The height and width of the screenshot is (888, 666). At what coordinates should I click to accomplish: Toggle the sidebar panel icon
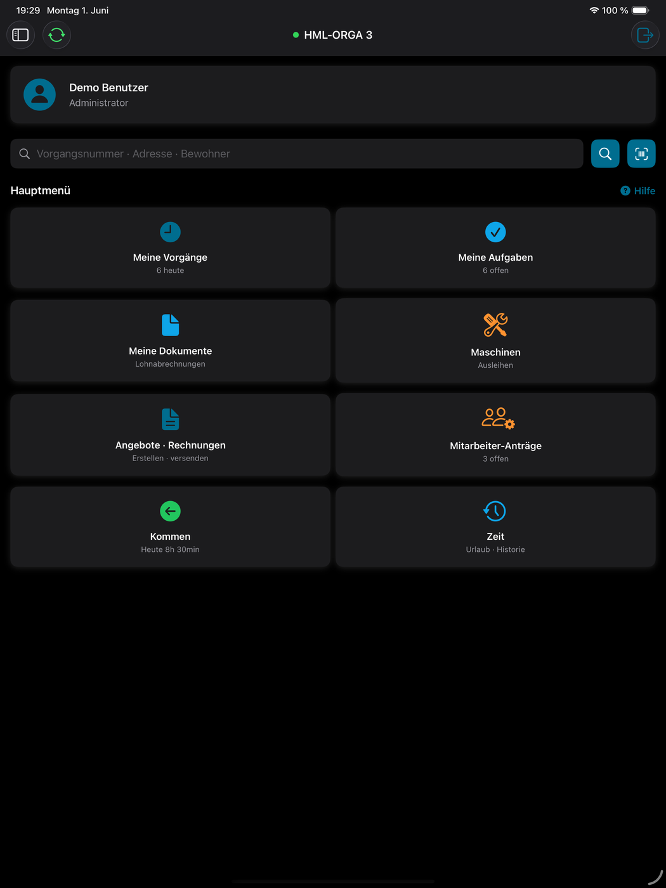pyautogui.click(x=21, y=35)
